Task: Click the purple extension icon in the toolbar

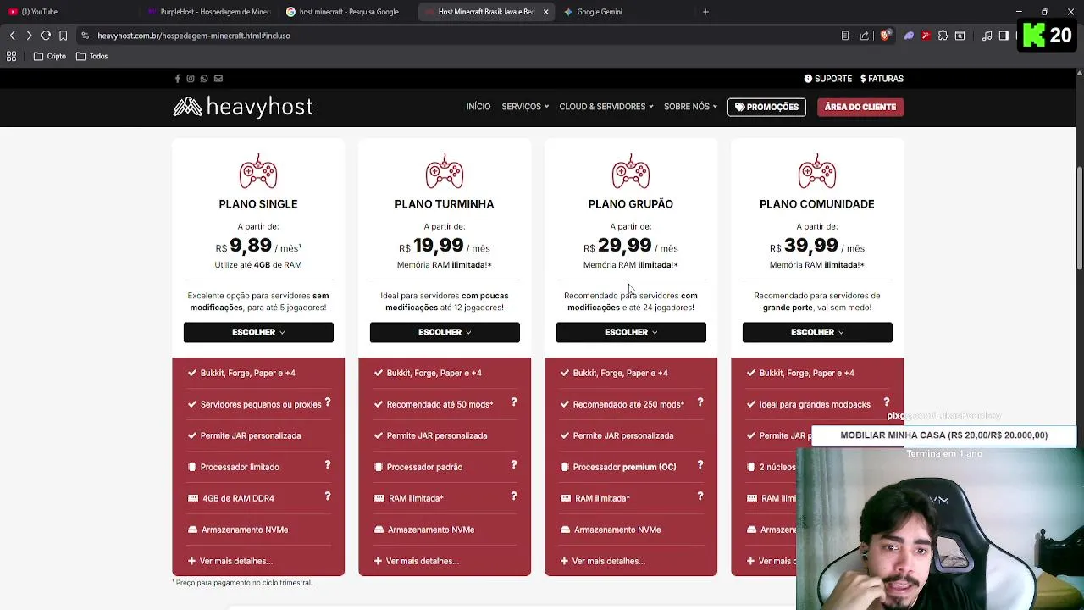Action: click(x=909, y=36)
